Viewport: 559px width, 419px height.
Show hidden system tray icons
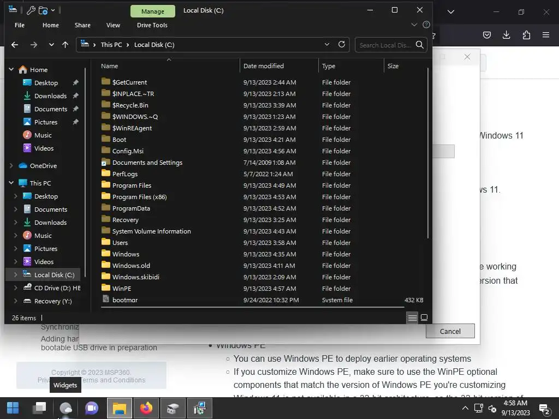465,408
